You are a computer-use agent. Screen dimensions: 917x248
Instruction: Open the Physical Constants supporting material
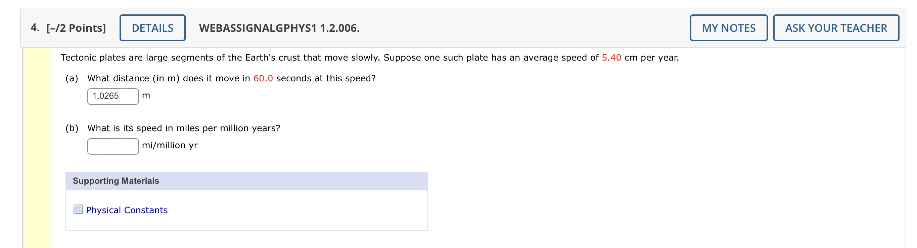(x=126, y=210)
